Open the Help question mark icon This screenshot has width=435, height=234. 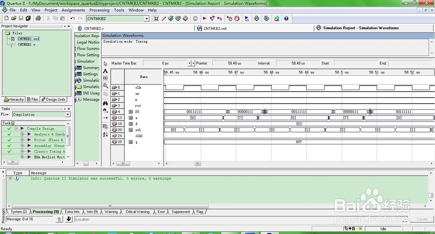[286, 19]
